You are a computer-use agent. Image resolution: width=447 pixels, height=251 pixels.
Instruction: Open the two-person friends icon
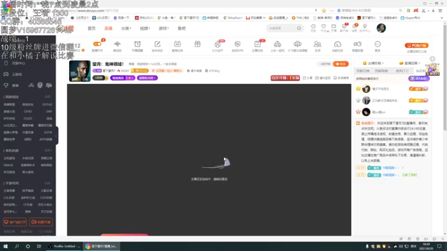tap(317, 44)
